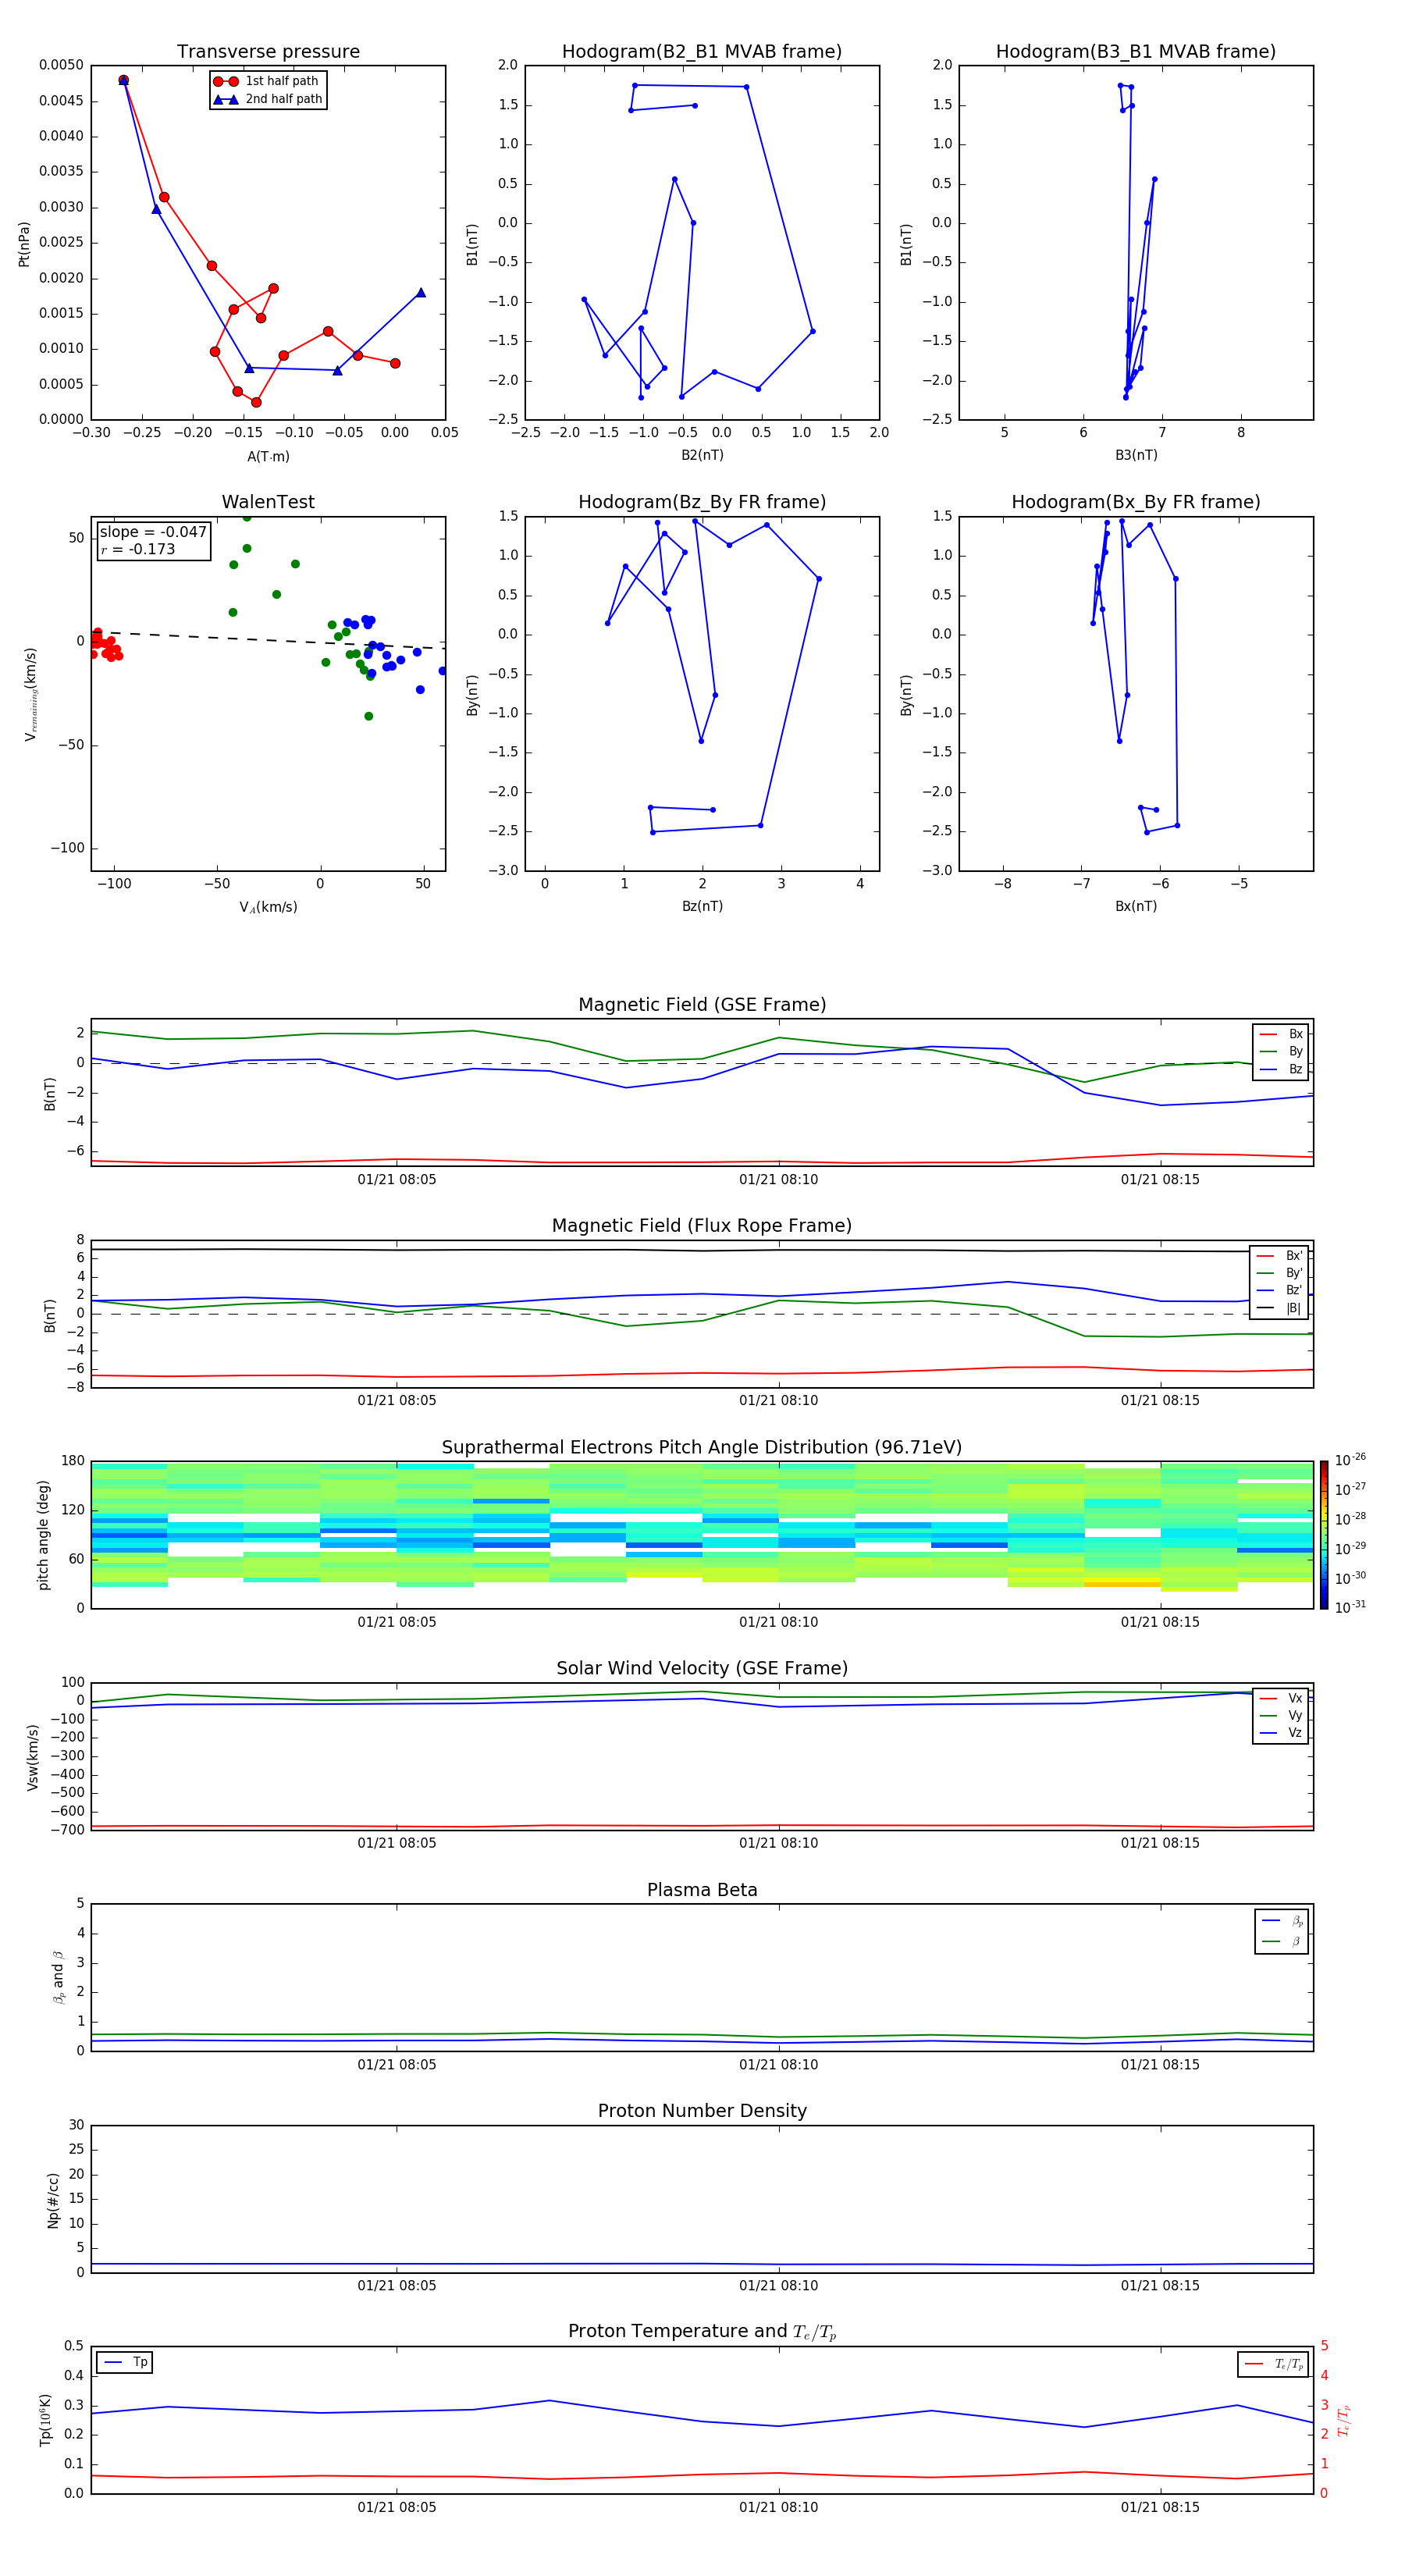Click the 'V_A(km/s)' axis label in WalenTest

click(x=268, y=907)
